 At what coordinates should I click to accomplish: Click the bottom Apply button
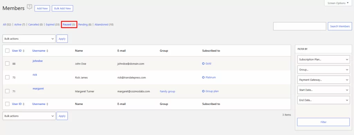(62, 116)
